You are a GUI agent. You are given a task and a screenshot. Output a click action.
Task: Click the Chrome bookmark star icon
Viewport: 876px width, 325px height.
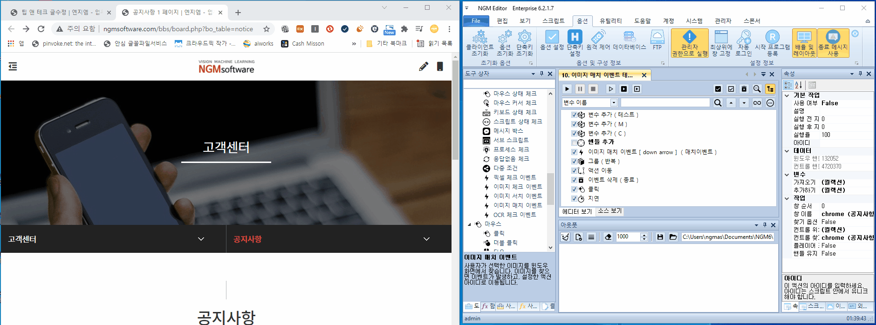[267, 29]
